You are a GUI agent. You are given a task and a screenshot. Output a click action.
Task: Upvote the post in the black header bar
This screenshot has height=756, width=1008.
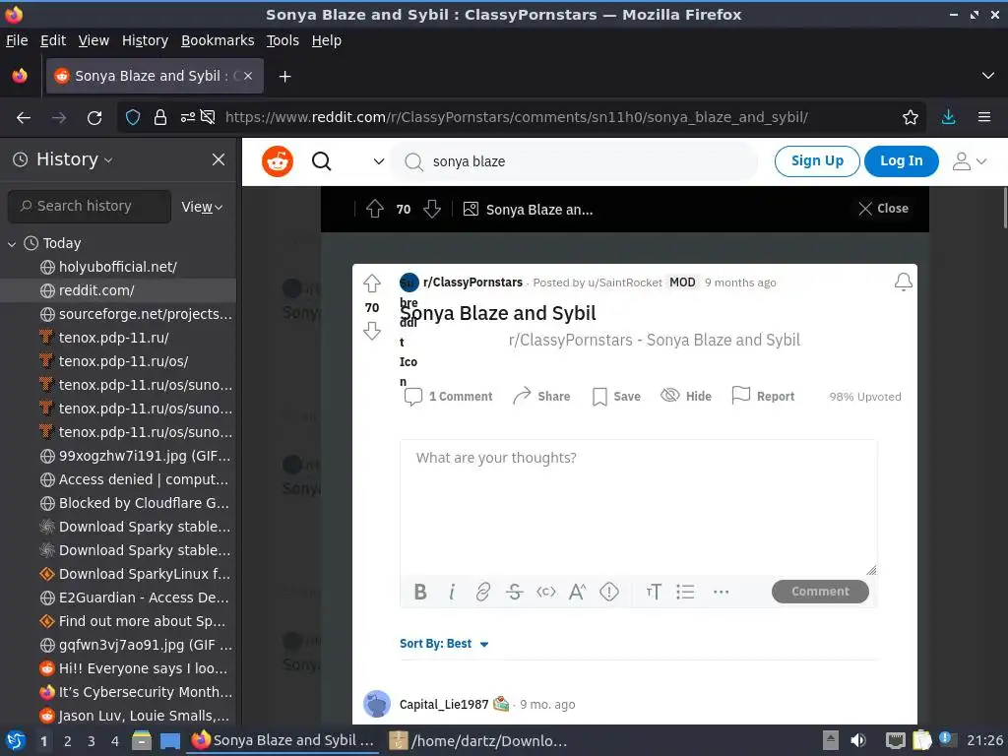pos(375,209)
